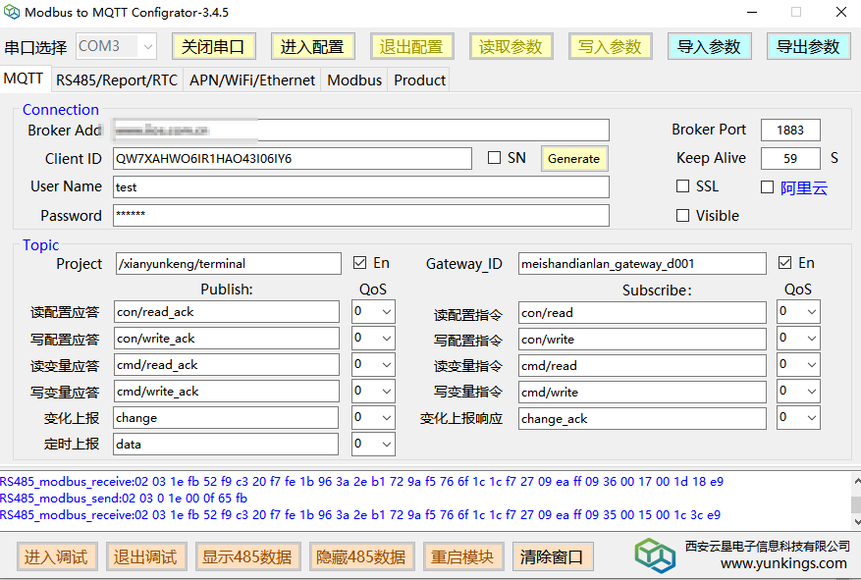861x580 pixels.
Task: Click the Broker Port input field
Action: [790, 131]
